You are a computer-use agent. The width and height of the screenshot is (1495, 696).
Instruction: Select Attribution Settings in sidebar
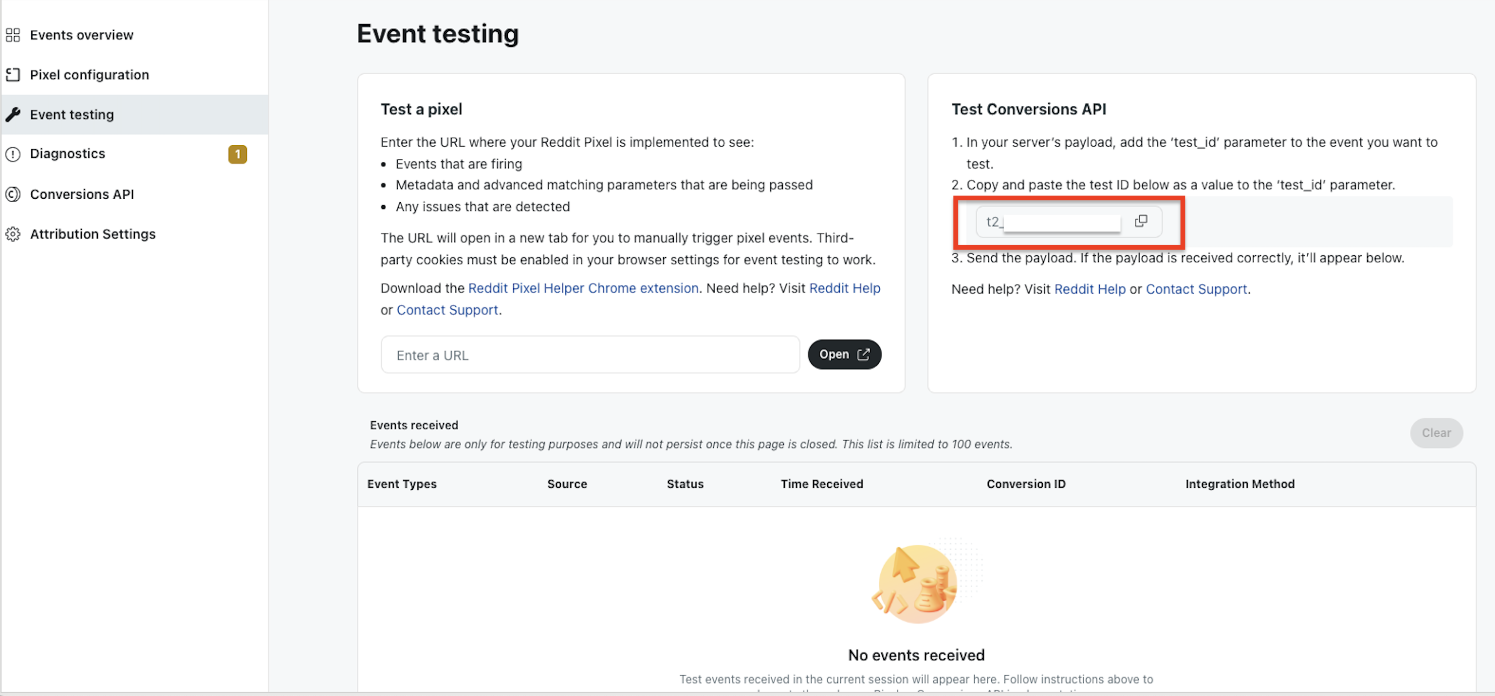tap(93, 235)
